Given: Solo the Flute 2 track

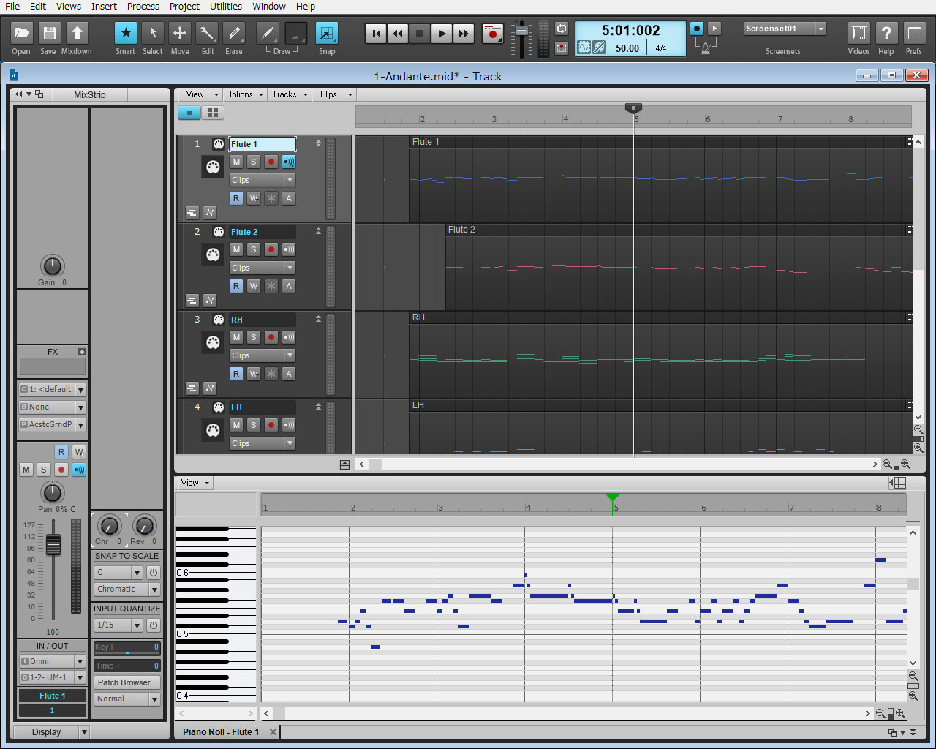Looking at the screenshot, I should [254, 249].
